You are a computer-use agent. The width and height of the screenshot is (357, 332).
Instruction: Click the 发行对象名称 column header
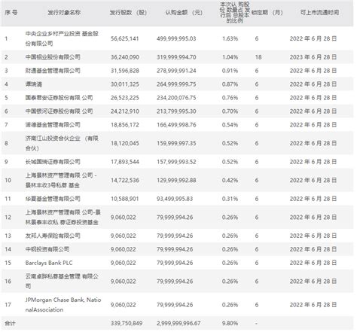[x=64, y=12]
